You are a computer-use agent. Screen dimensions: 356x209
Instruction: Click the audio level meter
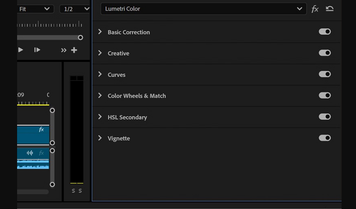pyautogui.click(x=77, y=129)
